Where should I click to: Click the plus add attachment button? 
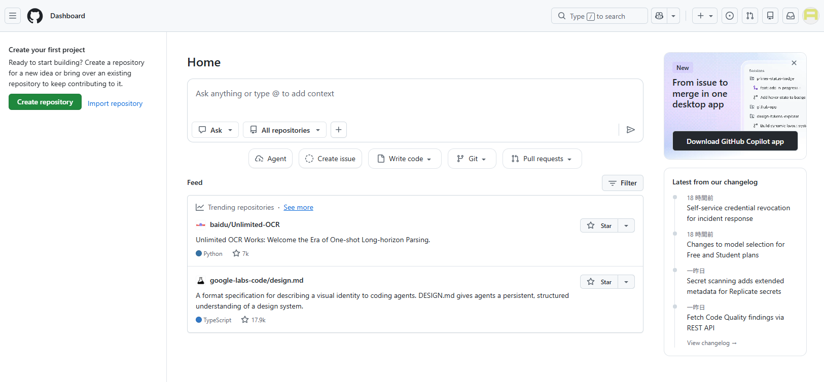(x=339, y=130)
